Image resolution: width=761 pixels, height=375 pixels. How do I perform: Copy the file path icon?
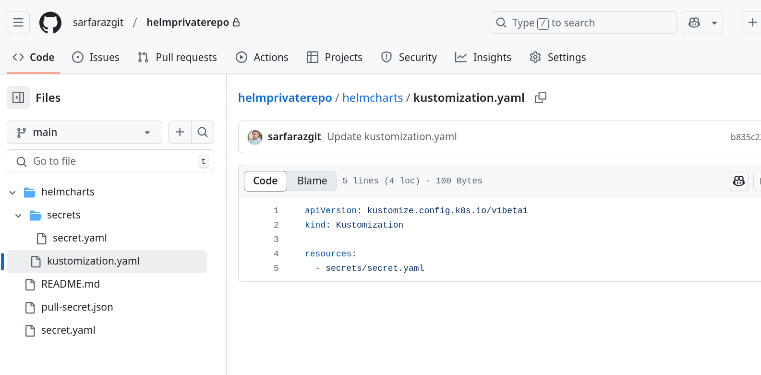point(541,97)
